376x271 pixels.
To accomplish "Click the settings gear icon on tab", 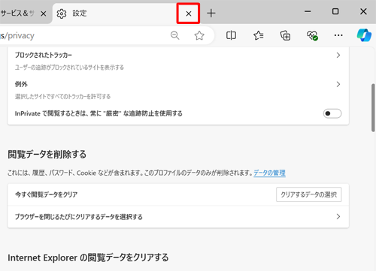I will [x=62, y=14].
